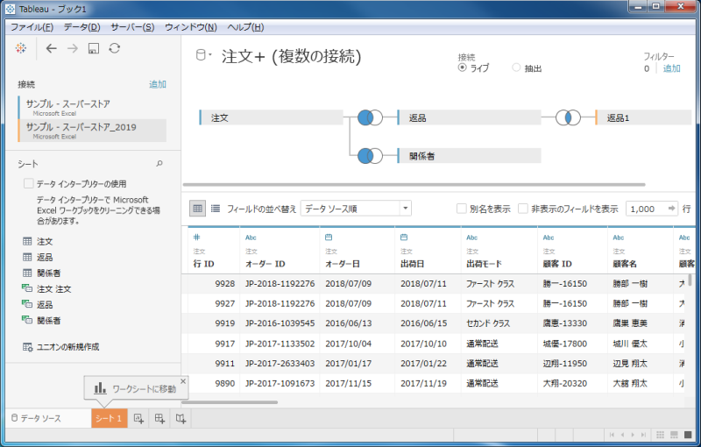Viewport: 701px width, 447px height.
Task: Click the 注文+ (複数の接続) data source title
Action: [x=291, y=57]
